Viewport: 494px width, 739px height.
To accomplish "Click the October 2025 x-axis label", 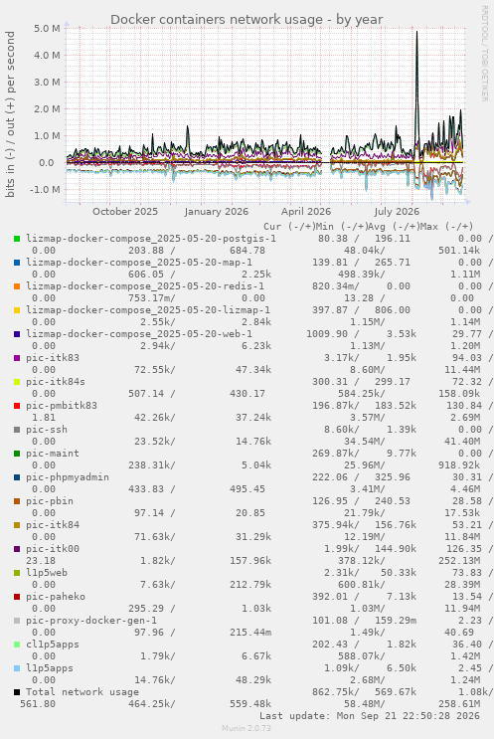I will (125, 211).
